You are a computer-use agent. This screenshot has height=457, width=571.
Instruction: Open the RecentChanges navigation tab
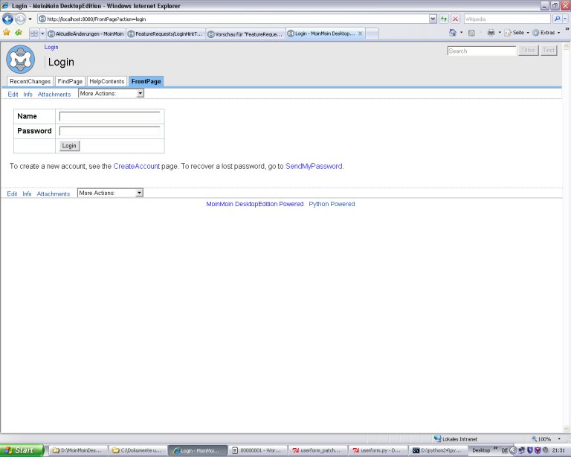pos(30,81)
